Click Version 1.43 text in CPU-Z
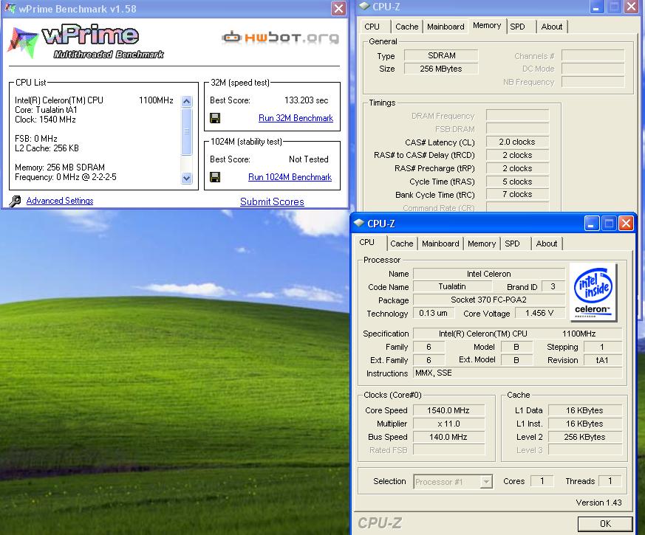The height and width of the screenshot is (535, 645). coord(598,503)
